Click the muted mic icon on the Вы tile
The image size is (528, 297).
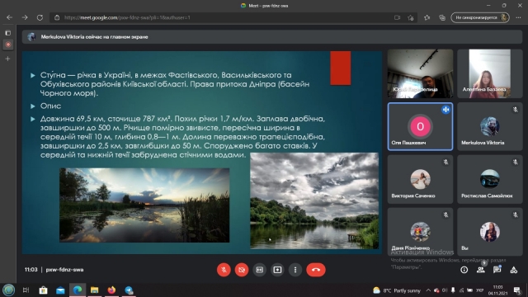515,214
